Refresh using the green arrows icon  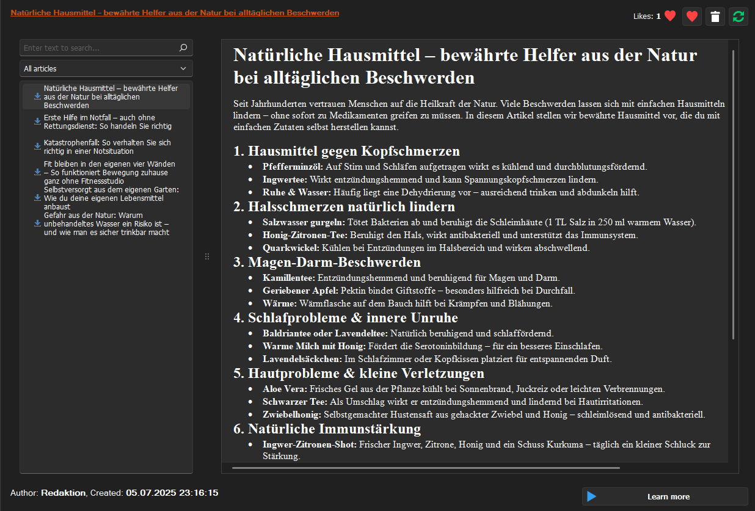point(739,16)
